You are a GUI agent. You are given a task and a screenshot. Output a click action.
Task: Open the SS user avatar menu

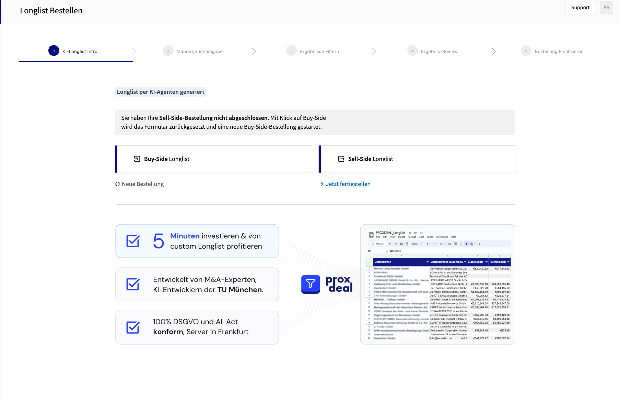click(606, 8)
